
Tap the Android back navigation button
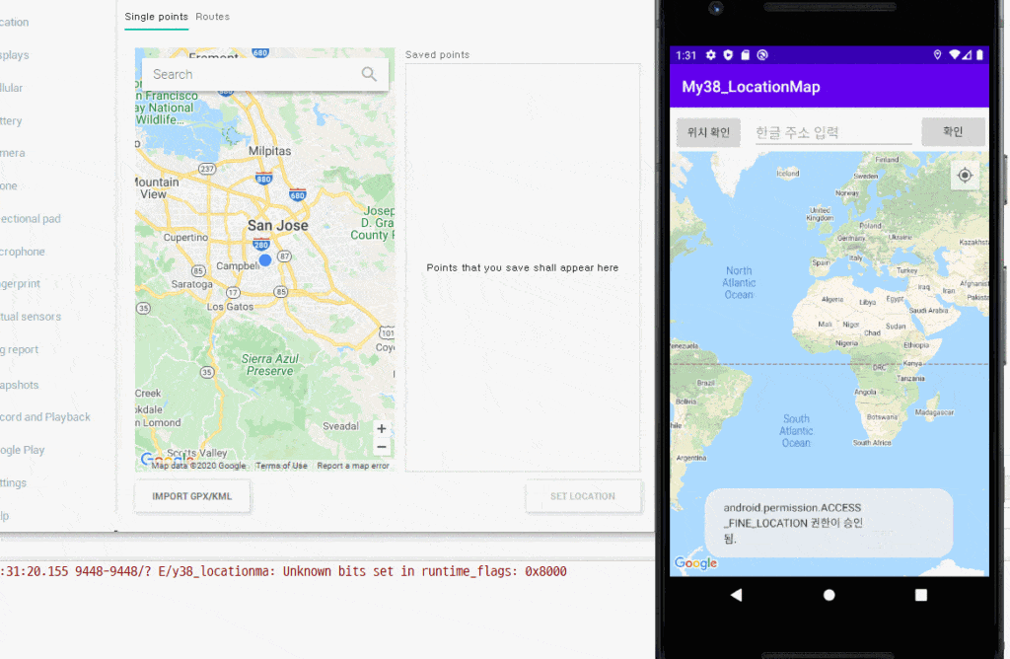tap(736, 595)
